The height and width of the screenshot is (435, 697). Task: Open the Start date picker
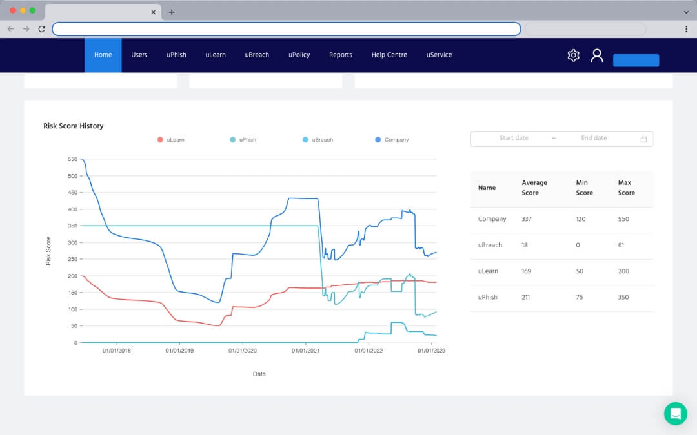coord(514,139)
